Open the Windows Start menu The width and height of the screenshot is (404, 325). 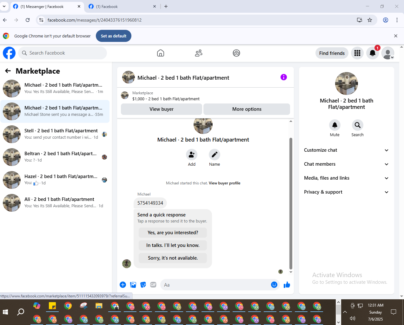tap(5, 312)
